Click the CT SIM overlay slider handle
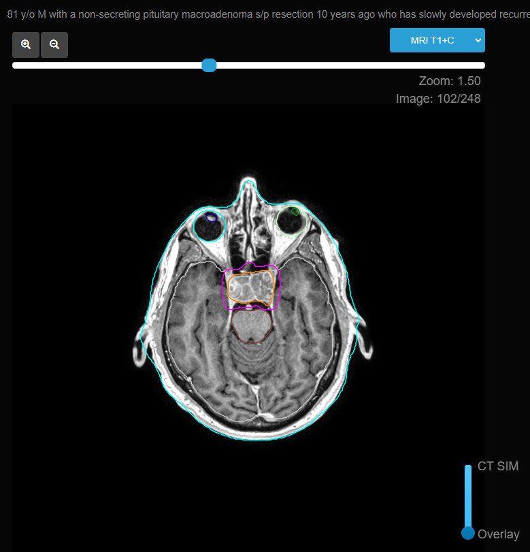Image resolution: width=530 pixels, height=552 pixels. (x=468, y=533)
